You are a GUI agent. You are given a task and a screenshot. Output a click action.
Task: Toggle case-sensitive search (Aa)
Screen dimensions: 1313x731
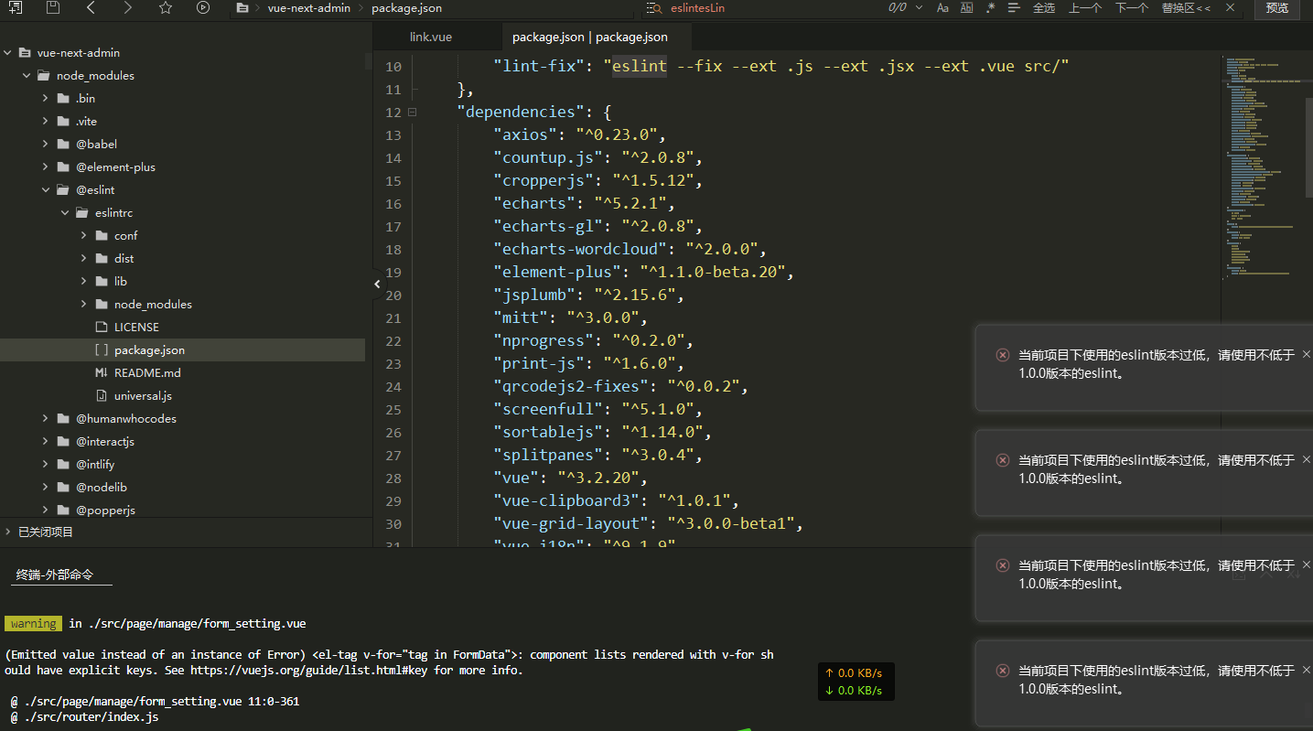(942, 7)
